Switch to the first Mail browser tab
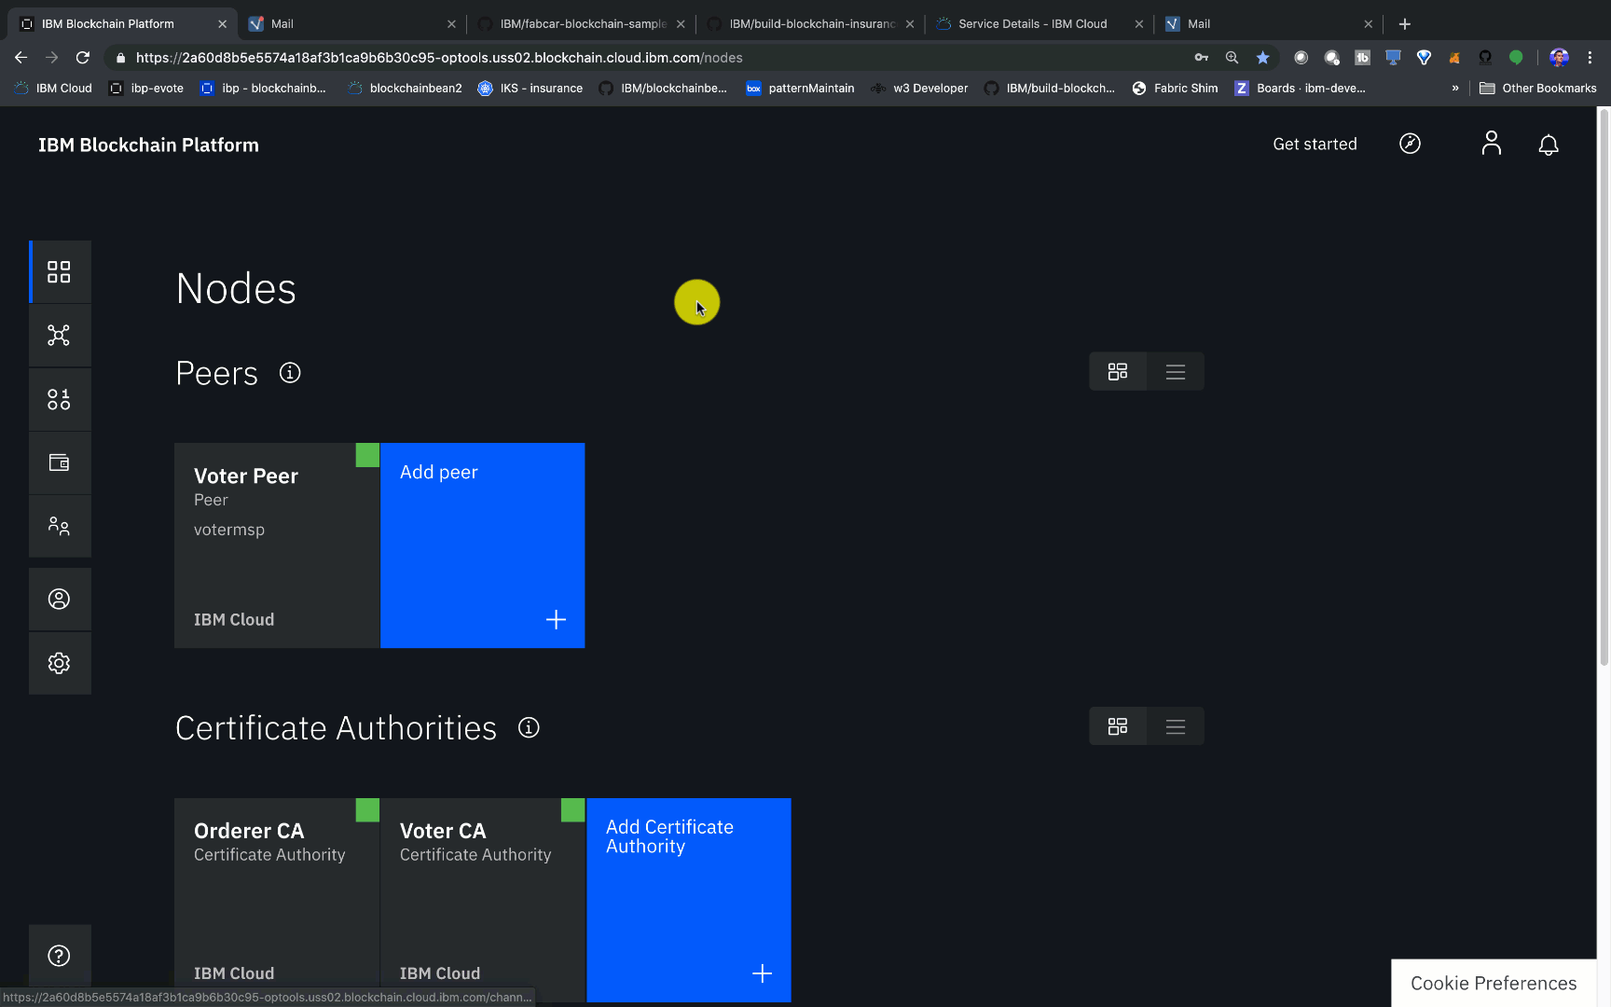Viewport: 1611px width, 1007px height. pyautogui.click(x=352, y=23)
